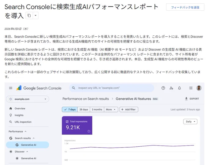Click the purple impressions line in chart
208x165 pixels.
click(x=132, y=147)
